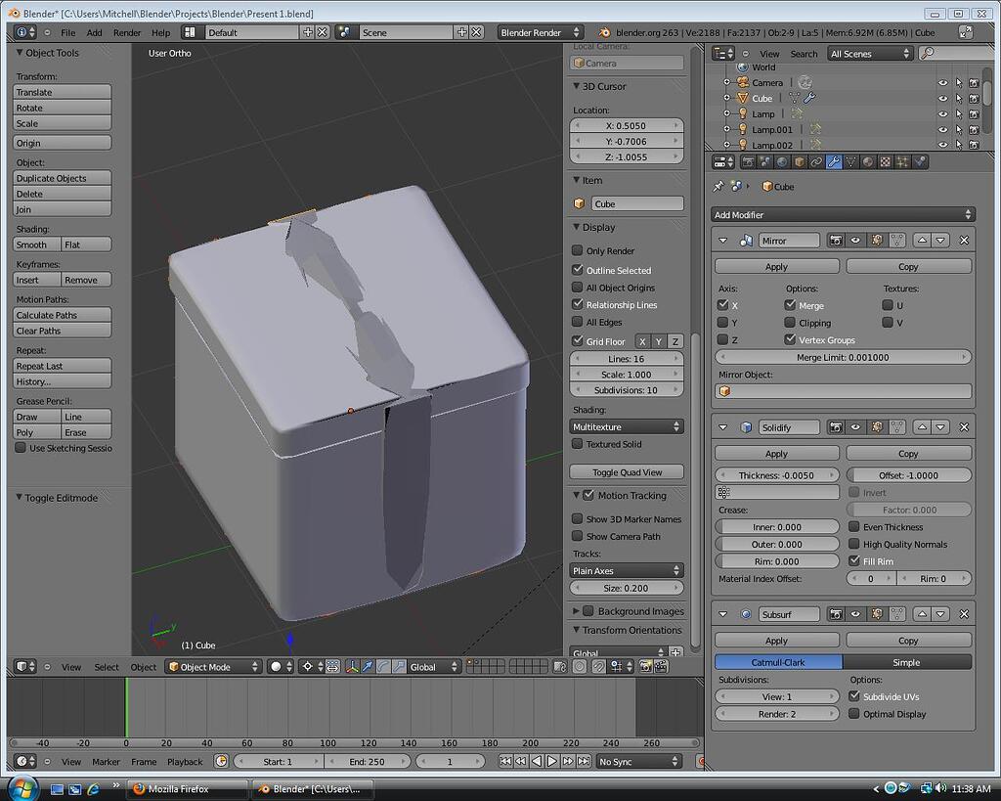Hide the Lamp object in outliner
Screen dimensions: 1001x801
click(943, 114)
